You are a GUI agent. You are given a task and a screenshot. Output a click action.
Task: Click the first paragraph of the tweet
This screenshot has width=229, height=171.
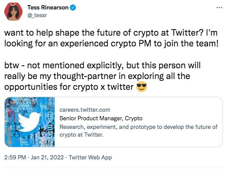pyautogui.click(x=111, y=38)
